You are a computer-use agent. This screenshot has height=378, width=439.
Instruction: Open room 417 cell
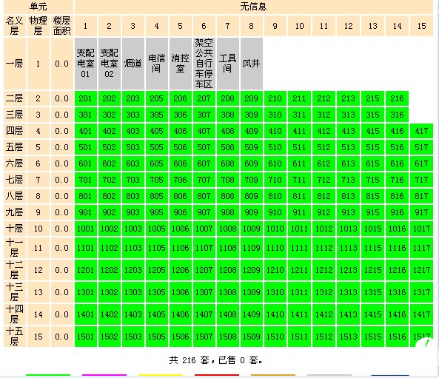pos(421,131)
